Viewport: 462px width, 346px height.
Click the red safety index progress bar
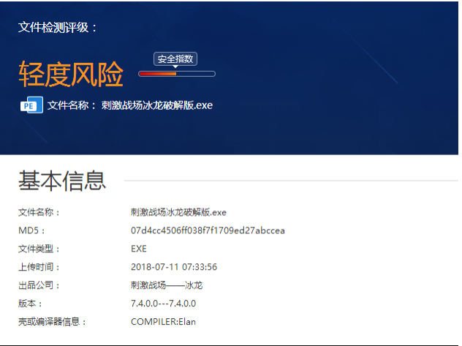[x=177, y=74]
